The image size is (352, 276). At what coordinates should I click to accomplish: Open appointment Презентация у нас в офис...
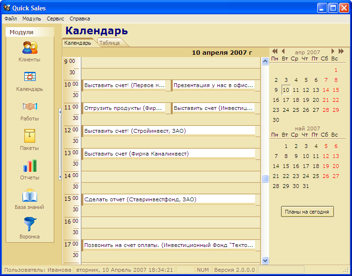coord(213,86)
